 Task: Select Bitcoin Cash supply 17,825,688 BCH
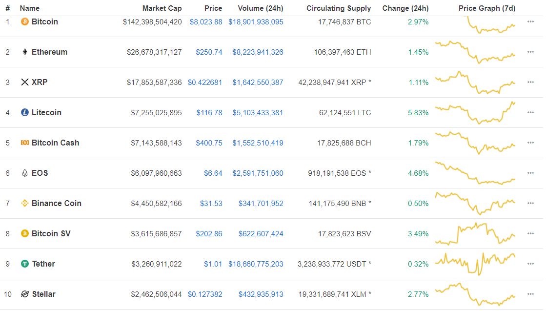pos(344,143)
